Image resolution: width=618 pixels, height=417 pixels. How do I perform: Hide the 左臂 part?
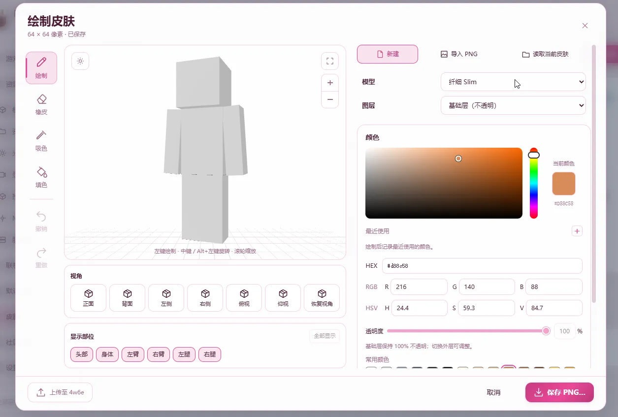[x=133, y=354]
